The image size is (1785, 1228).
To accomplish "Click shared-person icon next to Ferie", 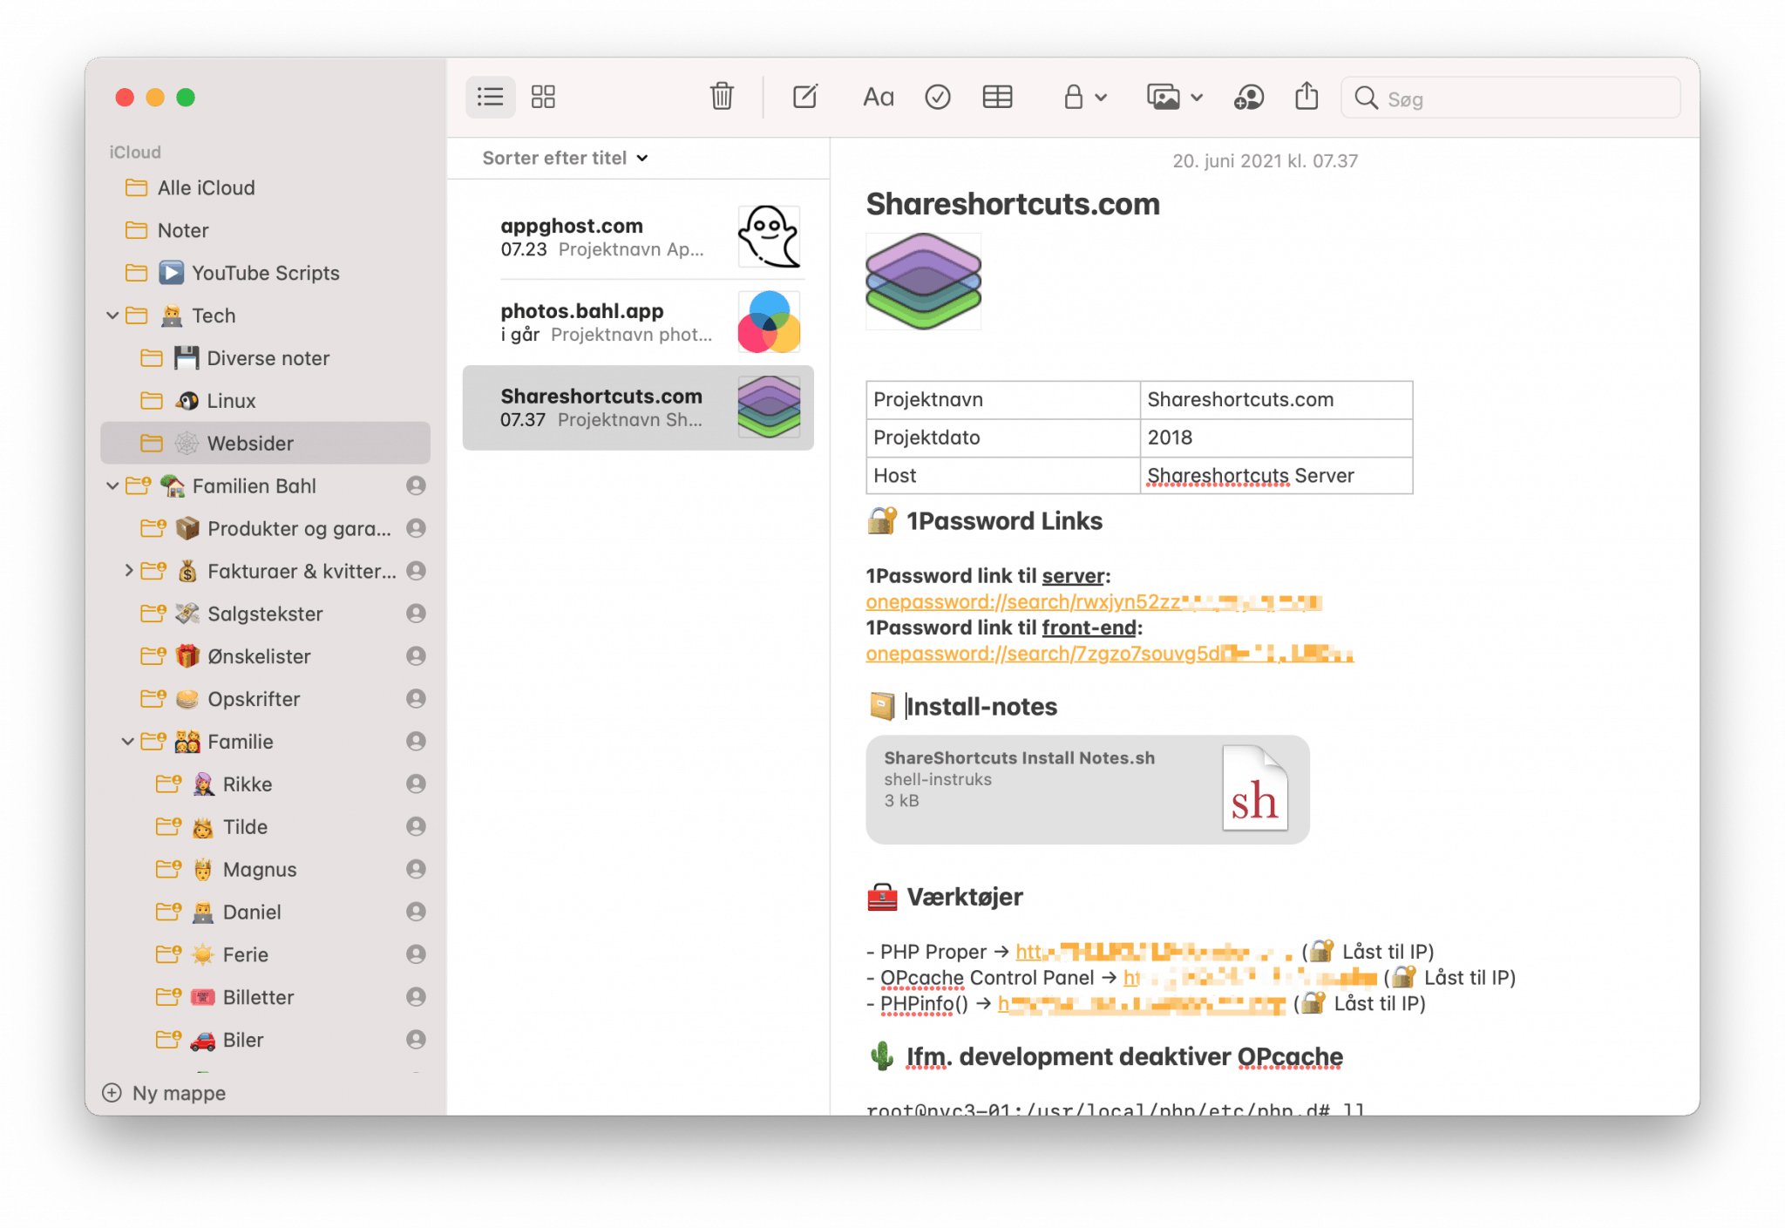I will coord(417,955).
